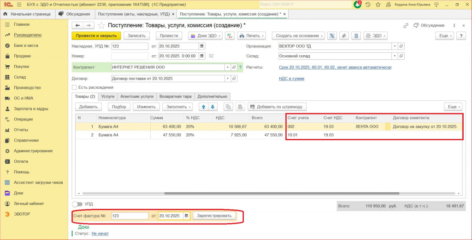The image size is (472, 240).
Task: Expand Организация dropdown list
Action: (395, 46)
